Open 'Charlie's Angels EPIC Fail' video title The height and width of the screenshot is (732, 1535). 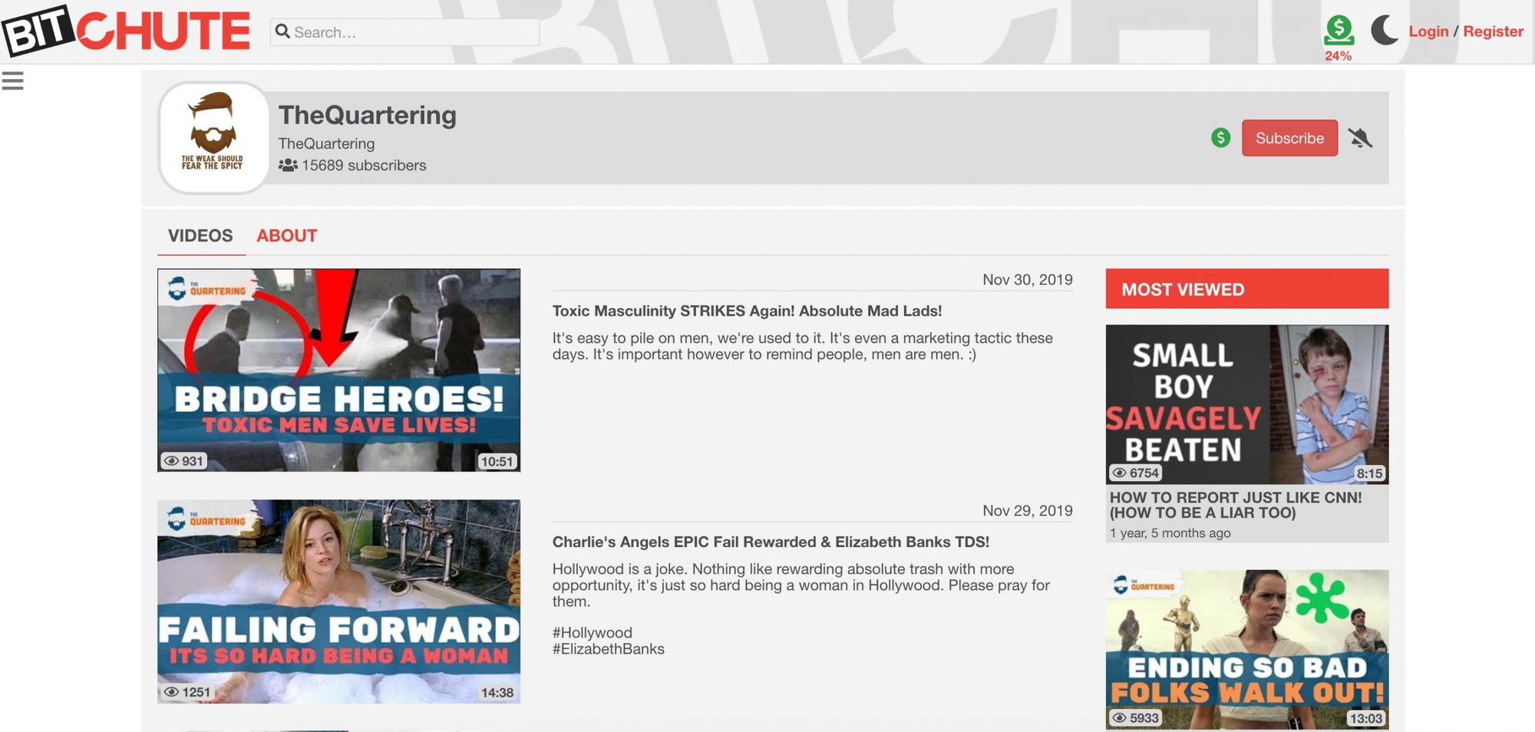(771, 542)
